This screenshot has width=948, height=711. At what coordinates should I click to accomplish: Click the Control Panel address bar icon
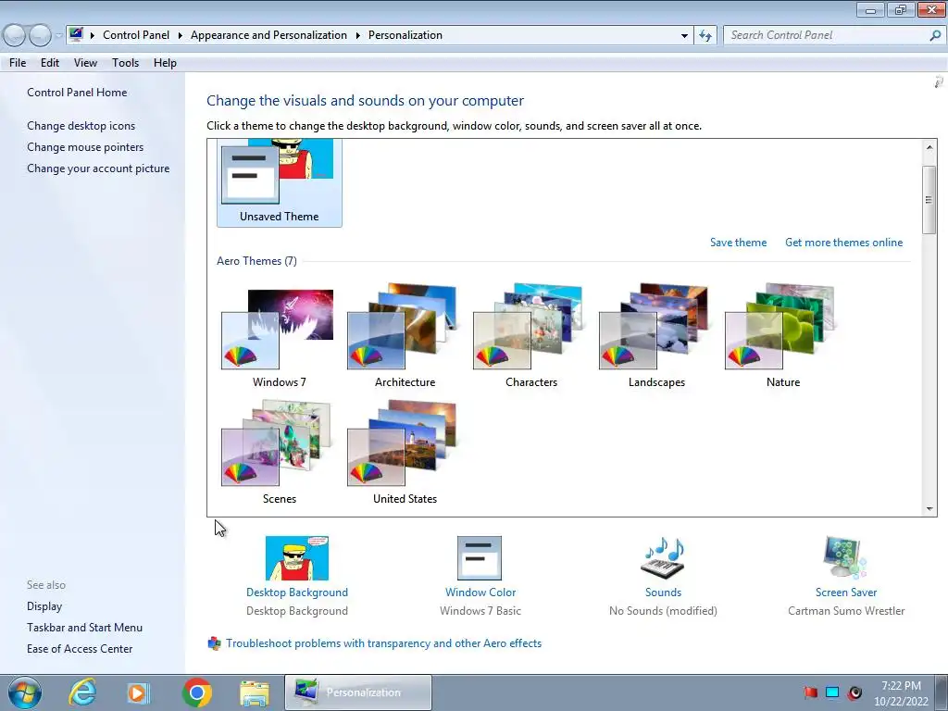76,34
